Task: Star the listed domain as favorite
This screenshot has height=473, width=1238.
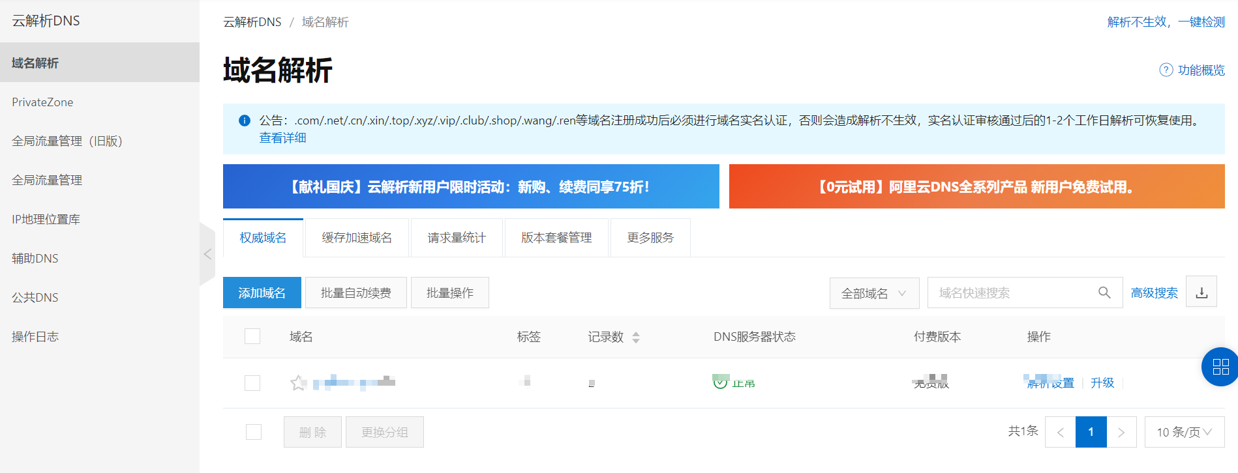Action: click(x=298, y=382)
